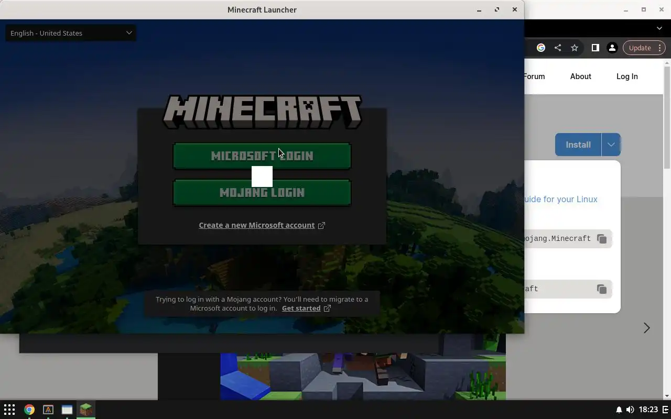Click the Get started migration link
The width and height of the screenshot is (671, 419).
301,308
